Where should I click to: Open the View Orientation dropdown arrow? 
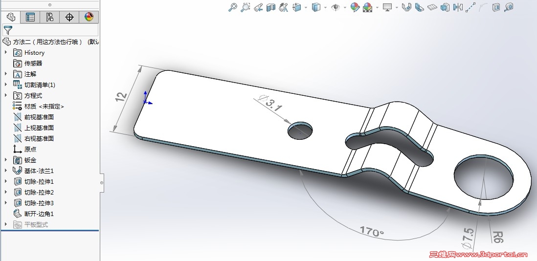306,7
